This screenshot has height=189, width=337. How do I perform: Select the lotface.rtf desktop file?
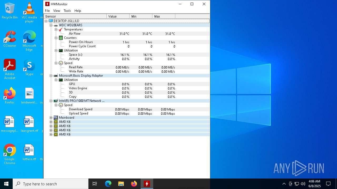pos(29,152)
